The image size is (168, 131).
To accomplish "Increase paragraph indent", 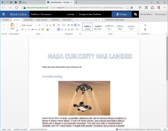I will [72, 25].
